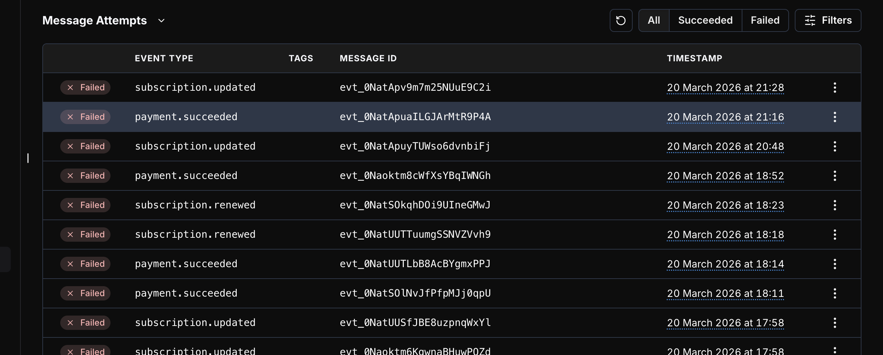Refresh the message attempts list

coord(621,20)
